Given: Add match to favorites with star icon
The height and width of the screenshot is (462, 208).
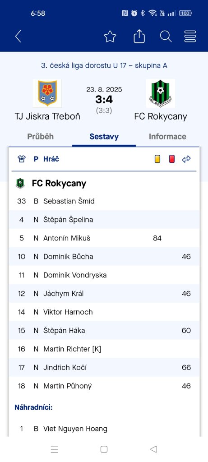Looking at the screenshot, I should click(x=110, y=37).
